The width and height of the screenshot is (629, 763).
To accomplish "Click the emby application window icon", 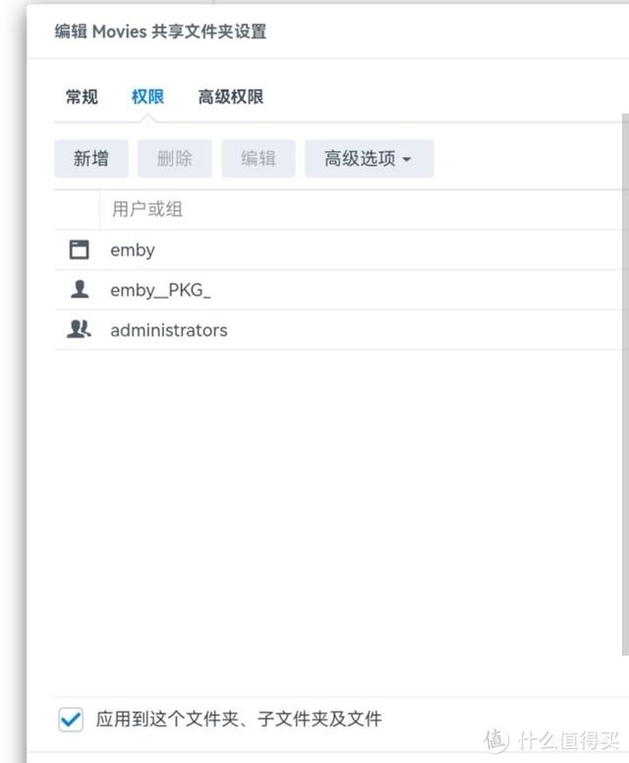I will [x=79, y=249].
